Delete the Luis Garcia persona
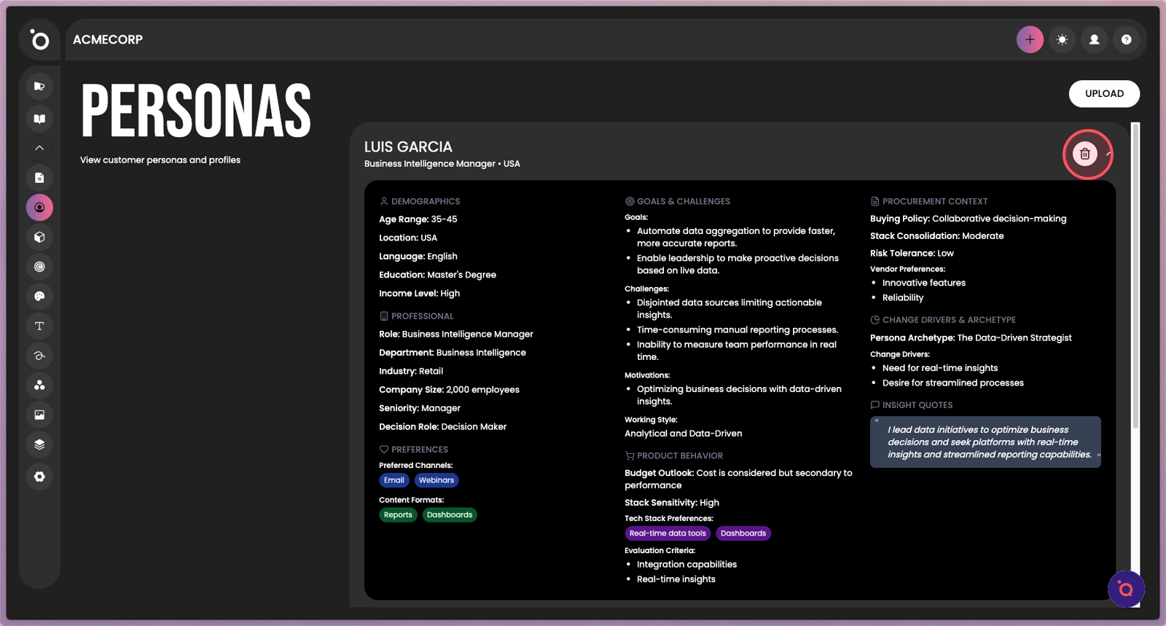 1084,154
